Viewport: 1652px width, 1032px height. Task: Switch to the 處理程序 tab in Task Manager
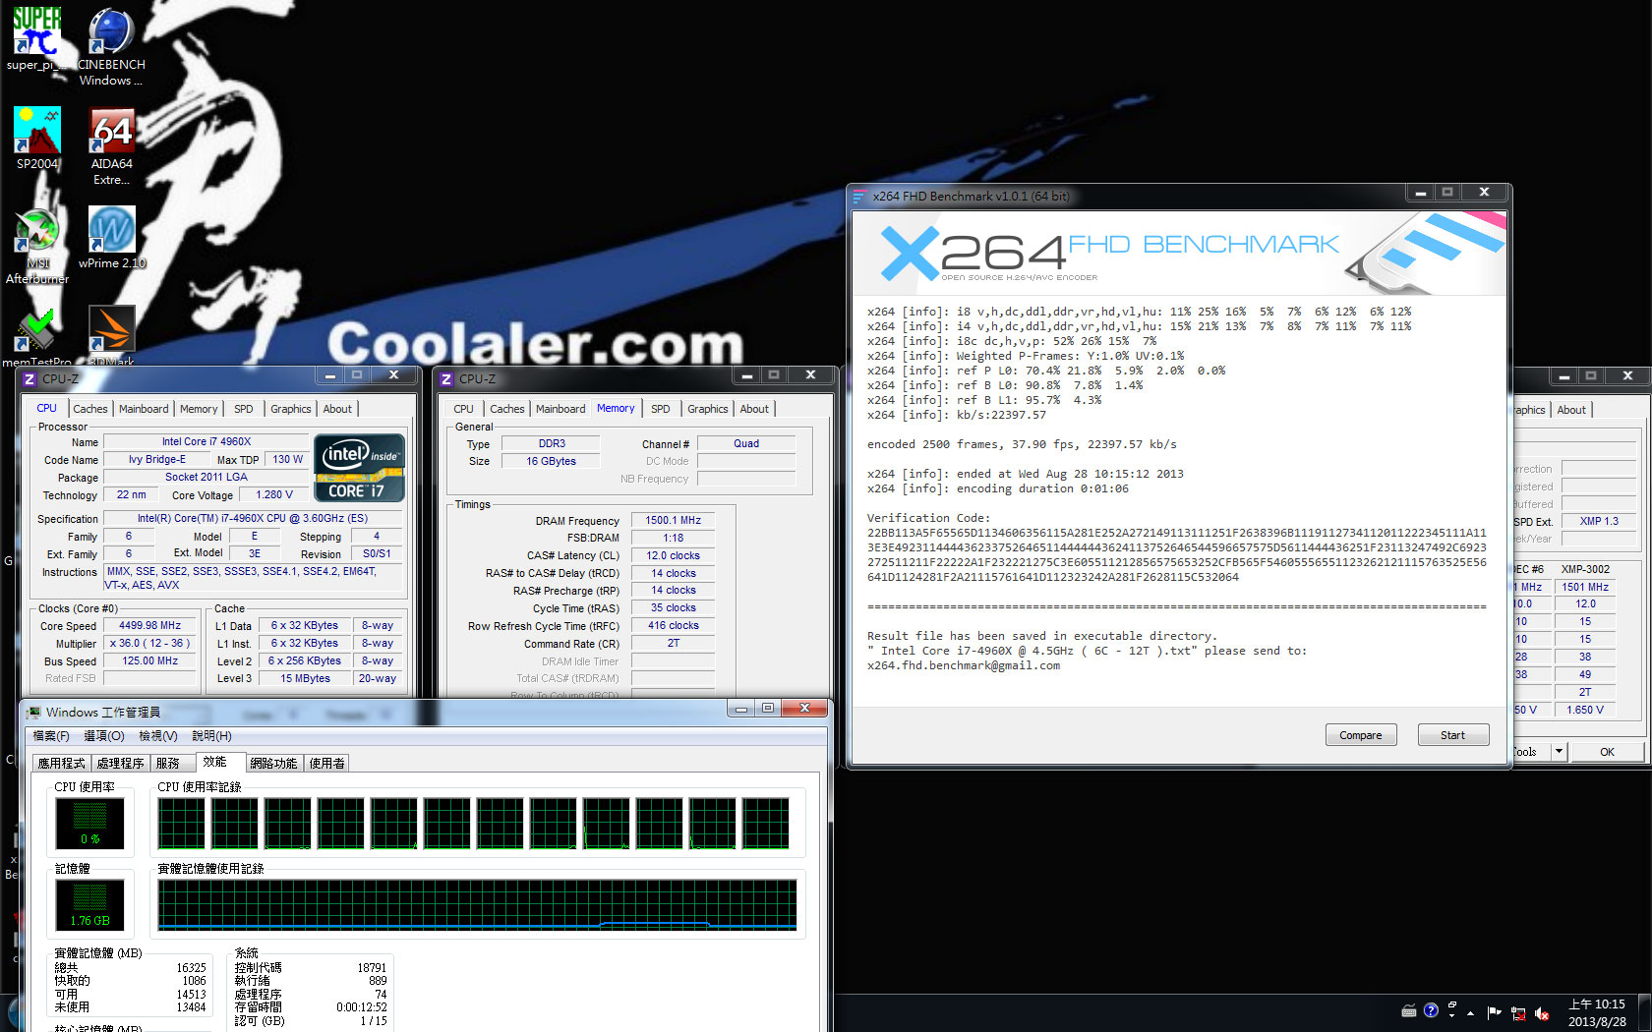[120, 764]
